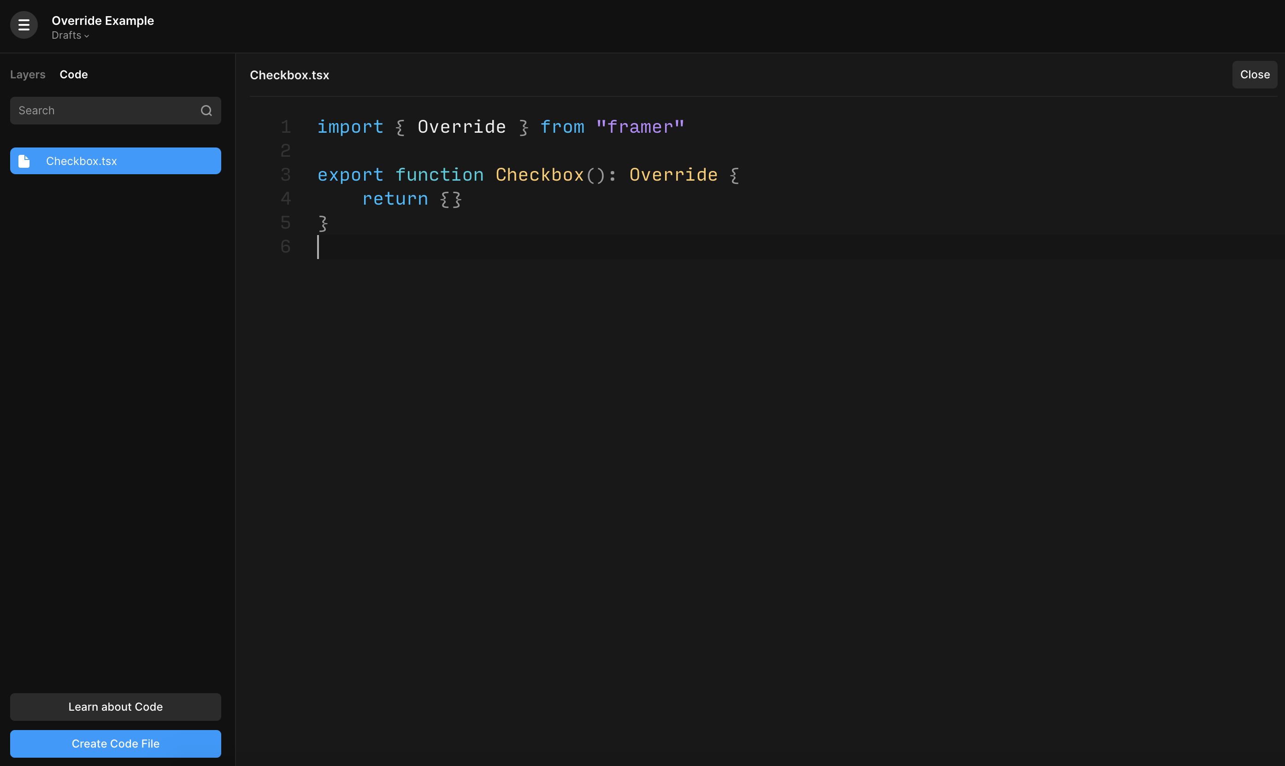Expand the Drafts location dropdown
The height and width of the screenshot is (766, 1285).
pos(70,35)
